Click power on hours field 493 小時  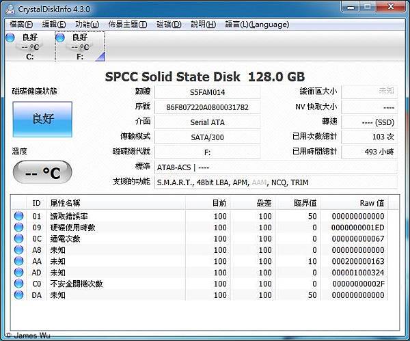(369, 152)
